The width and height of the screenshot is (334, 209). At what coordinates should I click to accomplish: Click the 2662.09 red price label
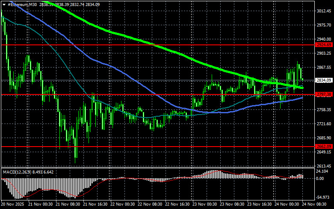coord(324,147)
